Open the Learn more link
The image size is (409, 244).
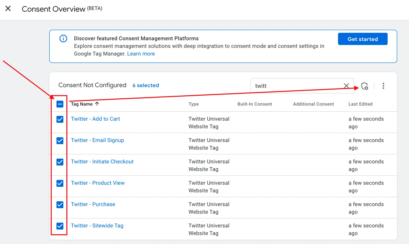pyautogui.click(x=141, y=53)
